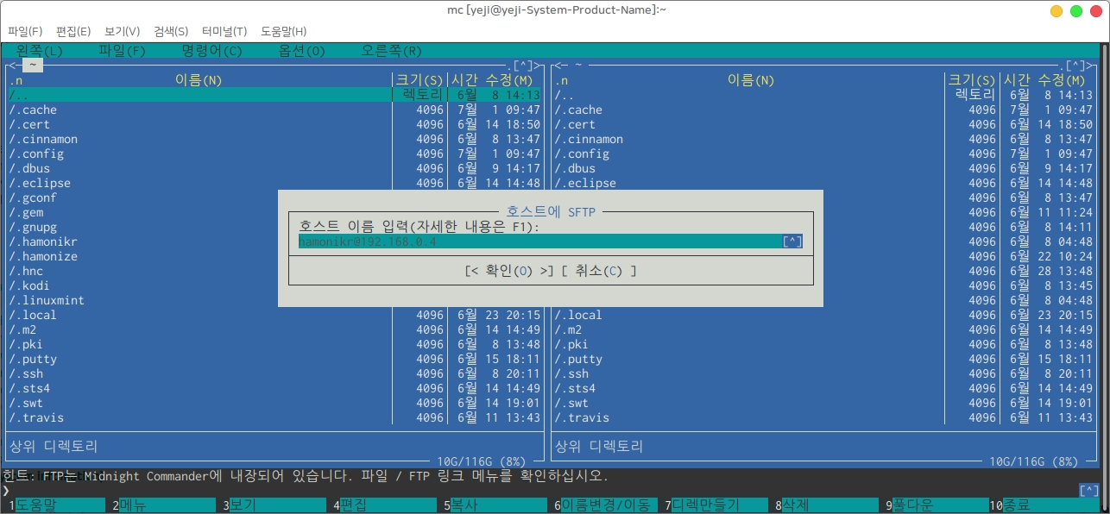Open the 오른쪽(R) panel menu

pyautogui.click(x=391, y=51)
